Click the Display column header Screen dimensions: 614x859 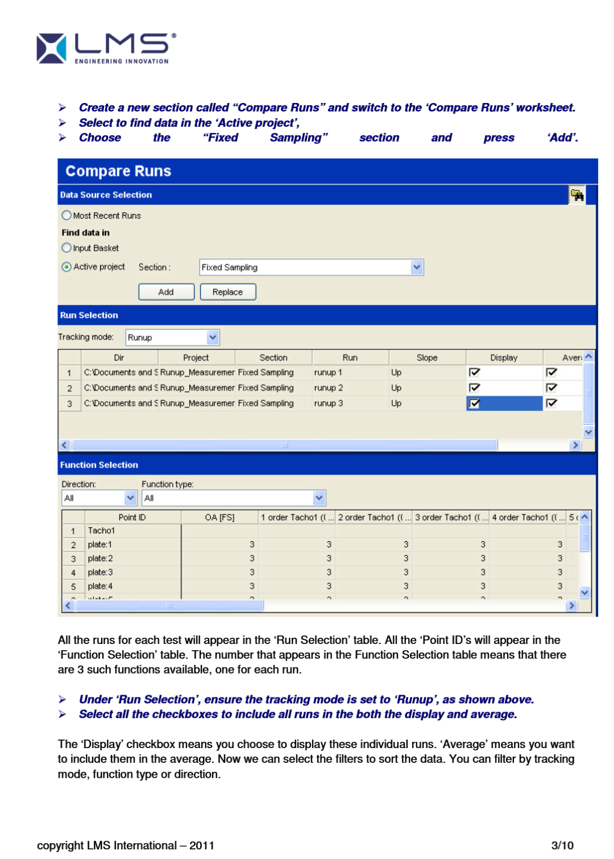pos(504,358)
